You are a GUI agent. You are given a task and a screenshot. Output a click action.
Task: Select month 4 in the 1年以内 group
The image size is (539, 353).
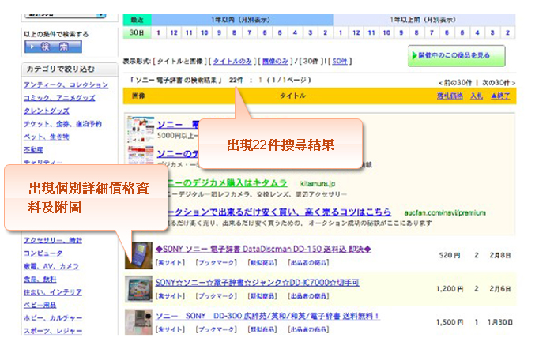[x=295, y=32]
